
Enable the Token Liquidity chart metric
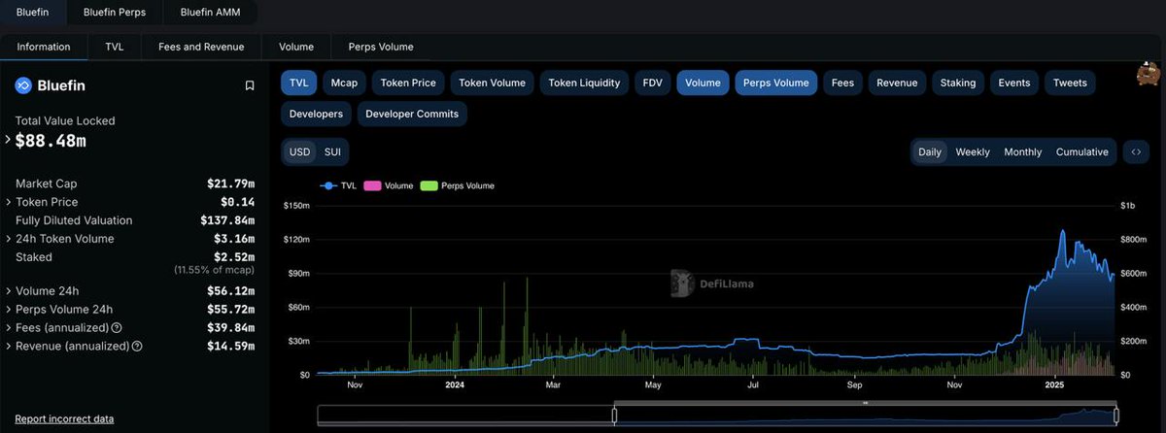click(x=584, y=83)
